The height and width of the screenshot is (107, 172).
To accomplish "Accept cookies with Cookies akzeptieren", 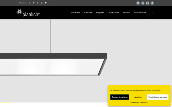I will tap(120, 97).
